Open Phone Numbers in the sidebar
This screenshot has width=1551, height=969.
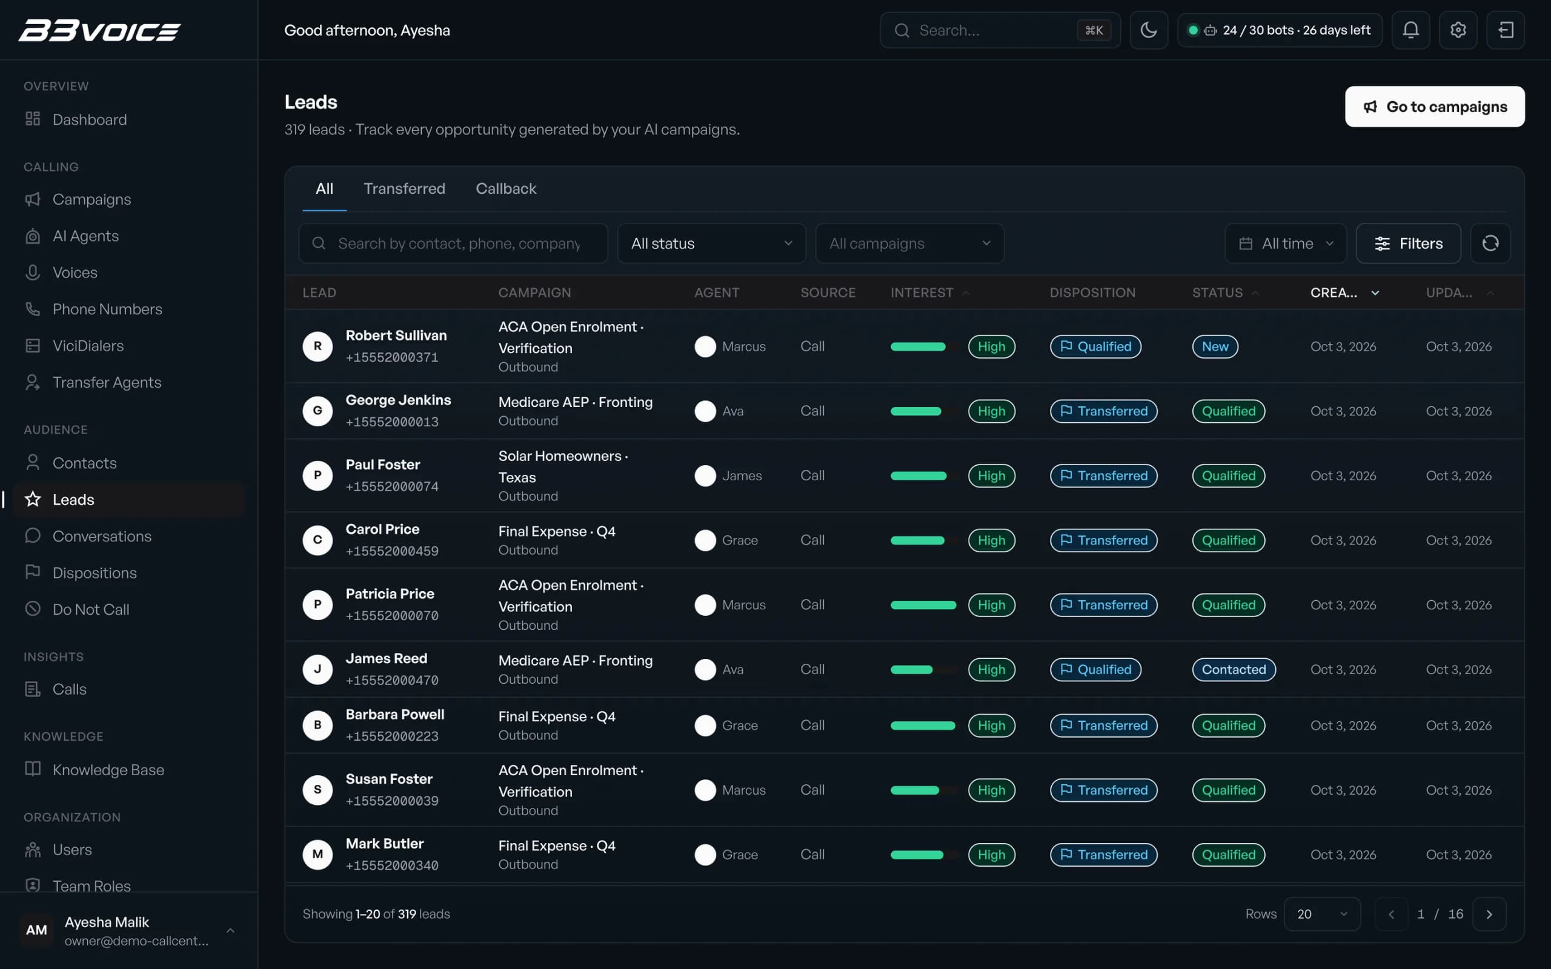click(128, 309)
